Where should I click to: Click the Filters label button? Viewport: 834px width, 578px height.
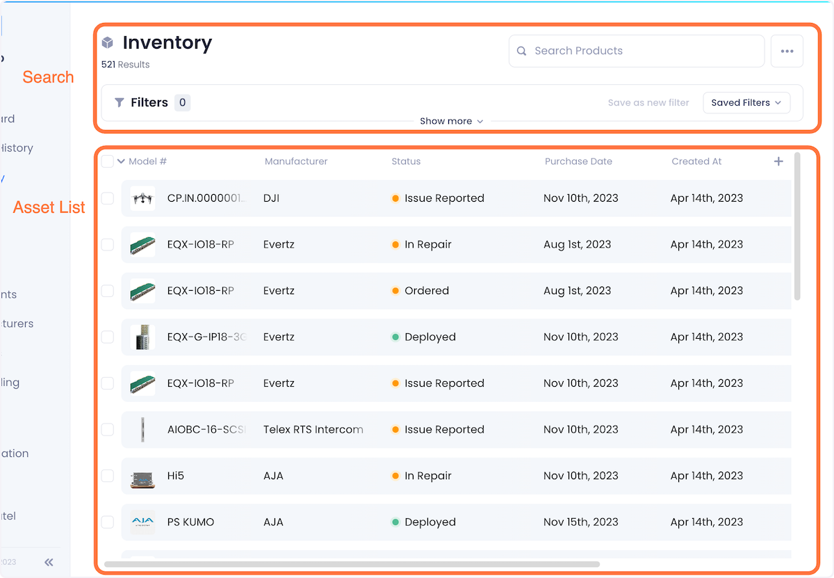(x=149, y=102)
